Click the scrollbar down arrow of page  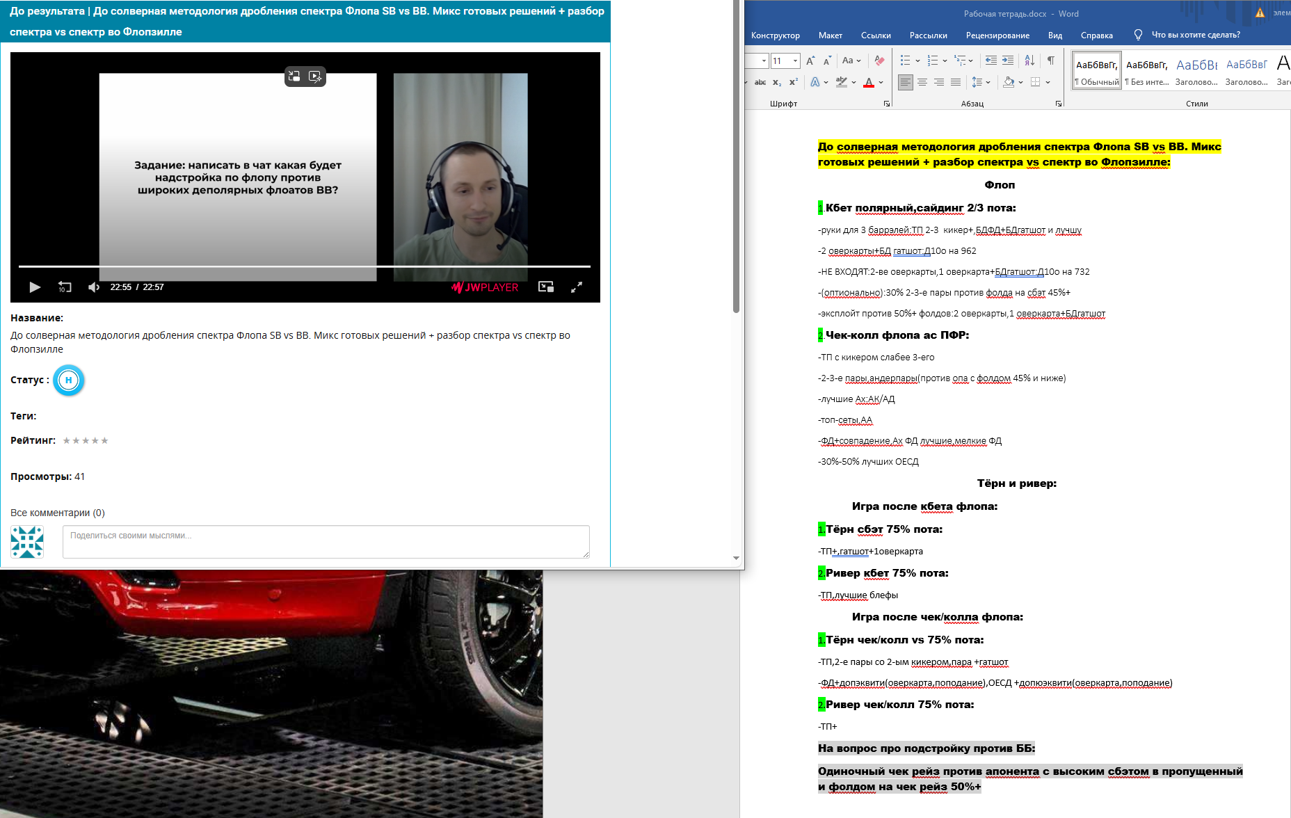pos(736,558)
